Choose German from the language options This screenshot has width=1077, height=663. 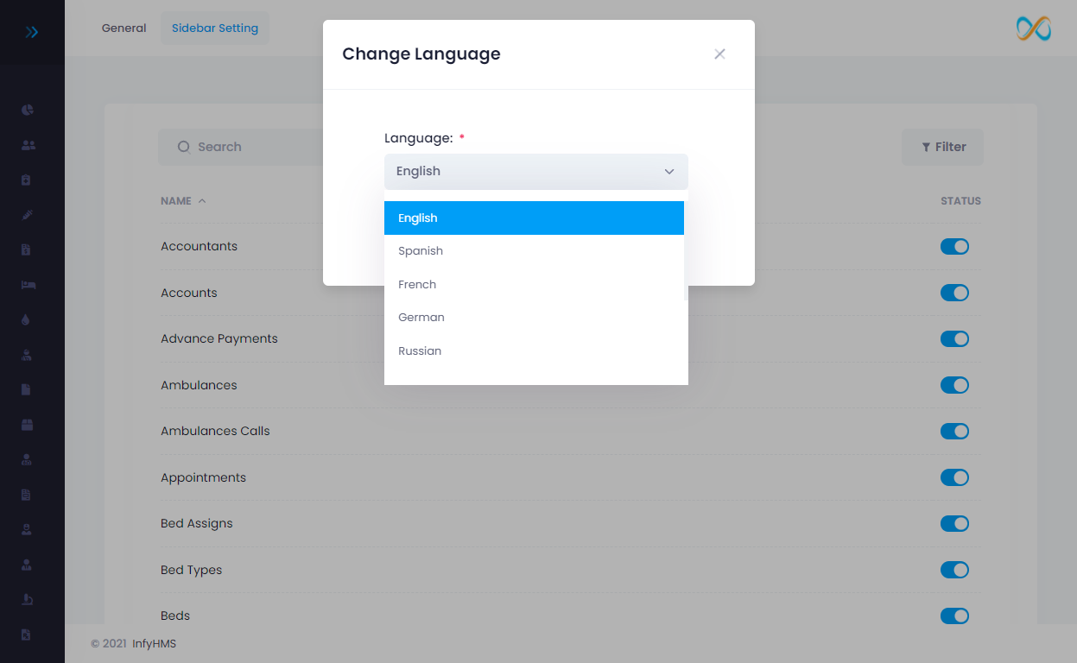click(421, 317)
